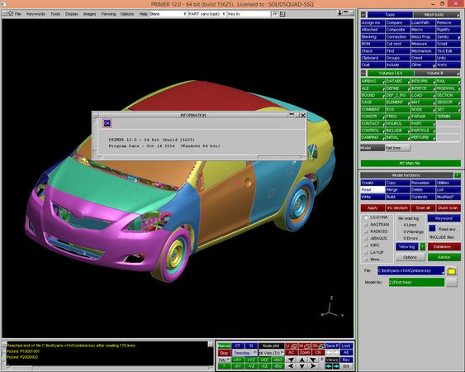
Task: Click the green ? next to View log
Action: click(x=423, y=246)
